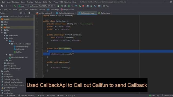Viewport: 173px width, 97px height.
Task: Collapse the java folder
Action: (7, 41)
